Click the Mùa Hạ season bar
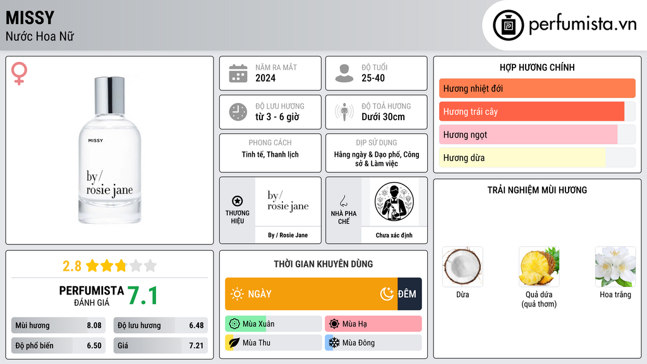The image size is (647, 364). point(373,324)
